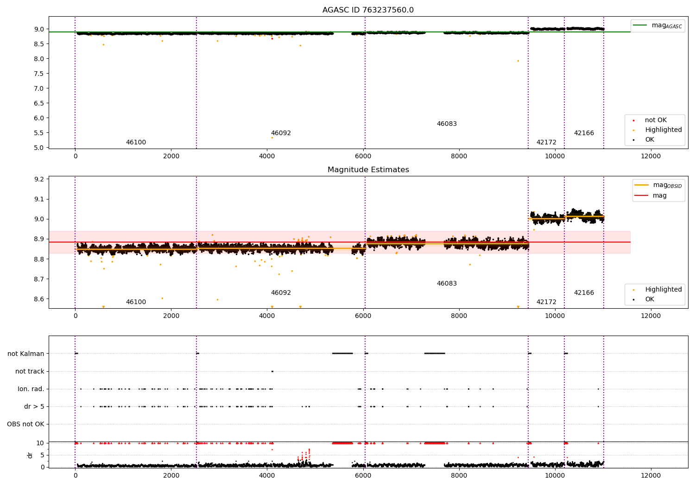Select the red 'mag' legend entry
The width and height of the screenshot is (695, 486).
[651, 196]
